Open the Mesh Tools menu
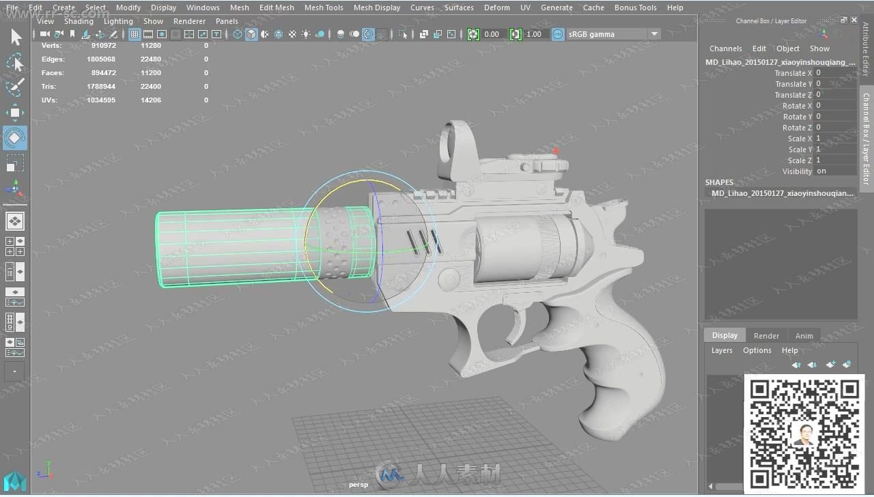 coord(324,8)
